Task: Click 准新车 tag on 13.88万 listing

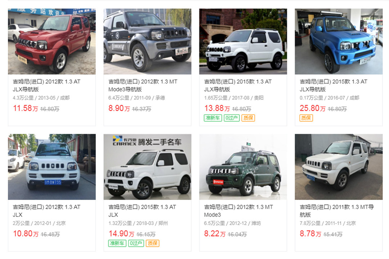Action: click(213, 118)
